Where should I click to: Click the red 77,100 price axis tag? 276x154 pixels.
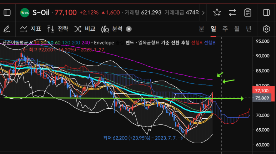tap(262, 91)
